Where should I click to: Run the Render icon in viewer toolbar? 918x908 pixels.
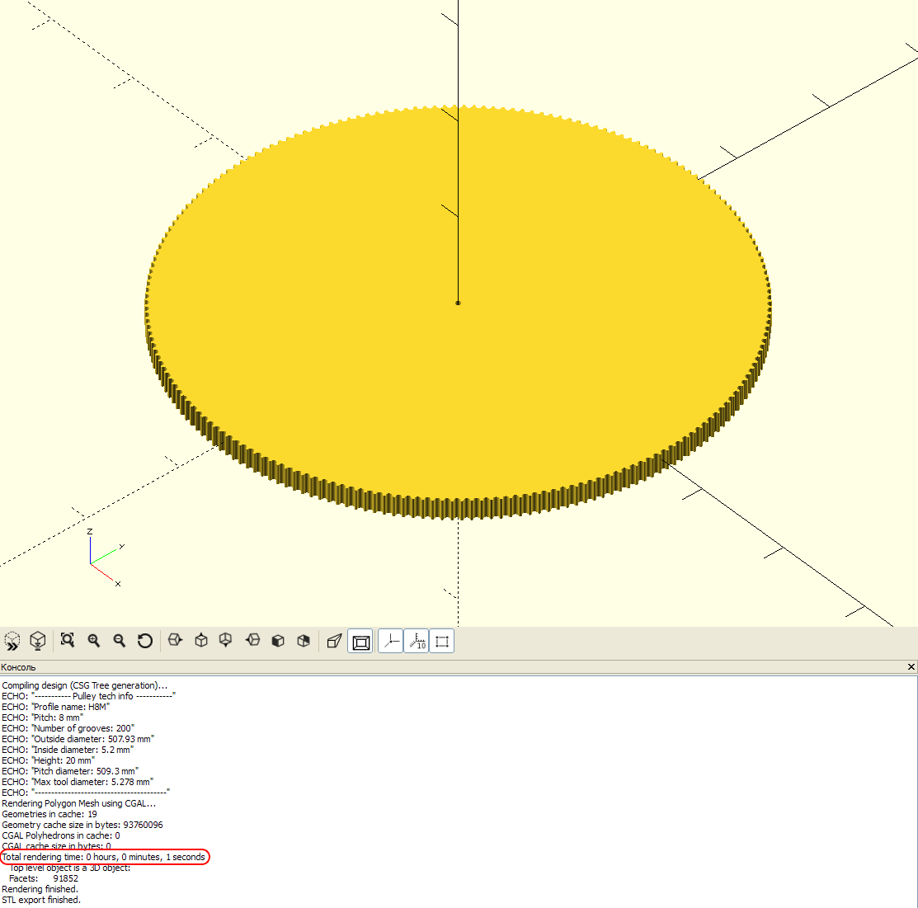[37, 641]
